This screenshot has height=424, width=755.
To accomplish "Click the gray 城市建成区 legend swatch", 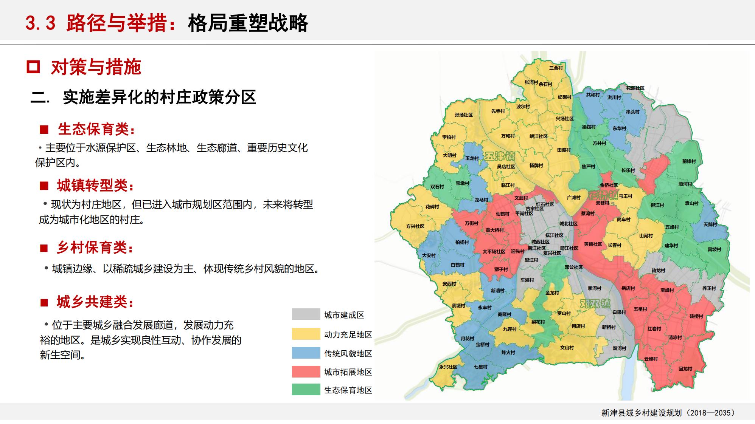I will tap(306, 314).
